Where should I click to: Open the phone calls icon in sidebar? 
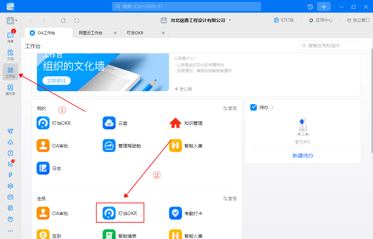(x=10, y=131)
